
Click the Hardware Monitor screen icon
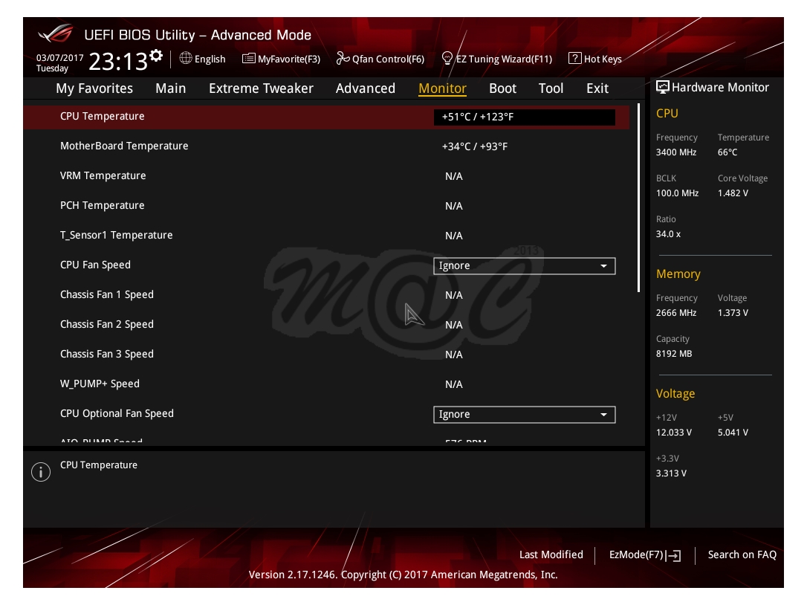pos(662,87)
